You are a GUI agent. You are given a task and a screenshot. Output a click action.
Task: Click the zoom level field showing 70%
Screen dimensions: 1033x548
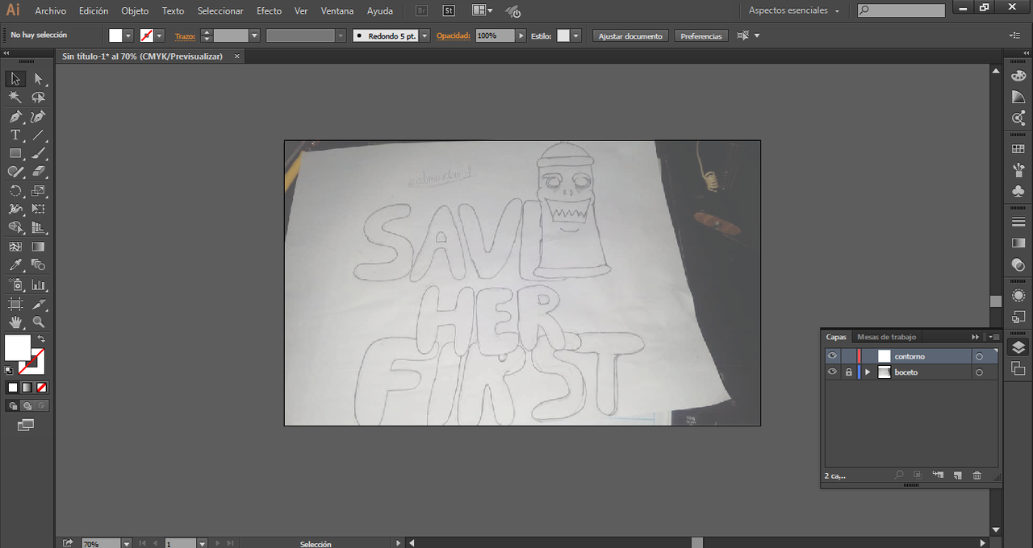tap(101, 544)
